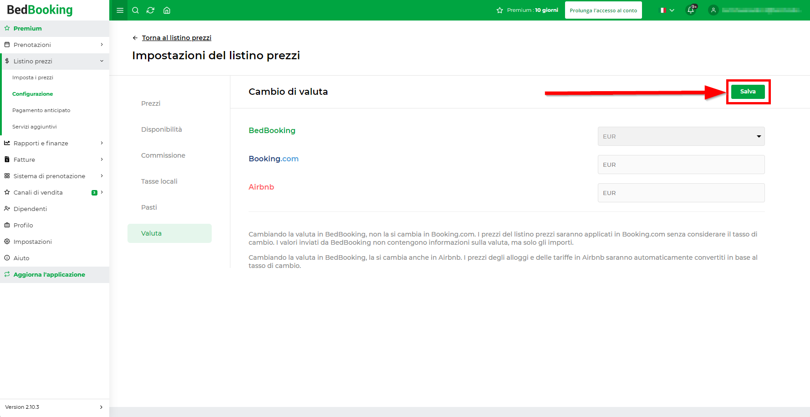Image resolution: width=810 pixels, height=417 pixels.
Task: Expand the Fatture chevron
Action: pos(102,160)
